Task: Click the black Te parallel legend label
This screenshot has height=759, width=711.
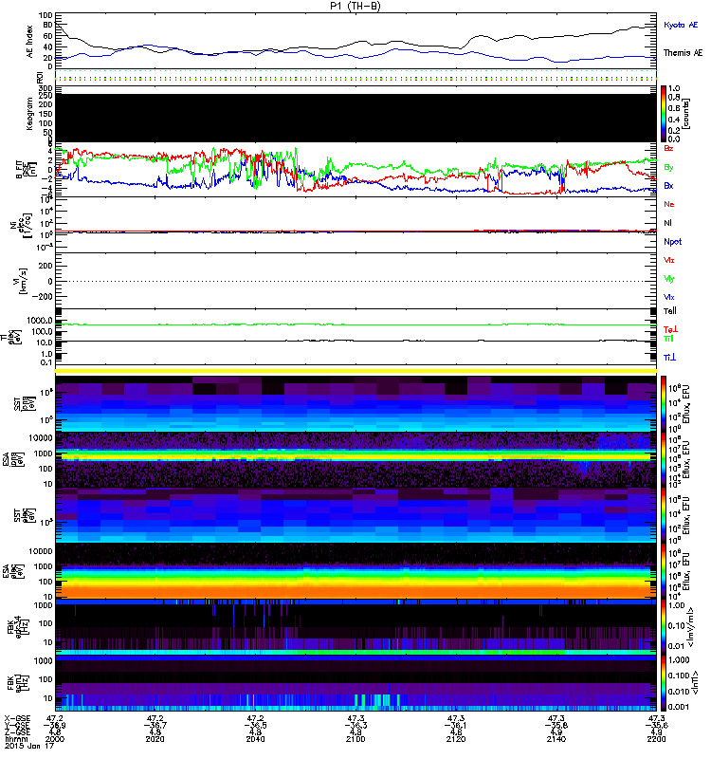Action: pos(670,311)
